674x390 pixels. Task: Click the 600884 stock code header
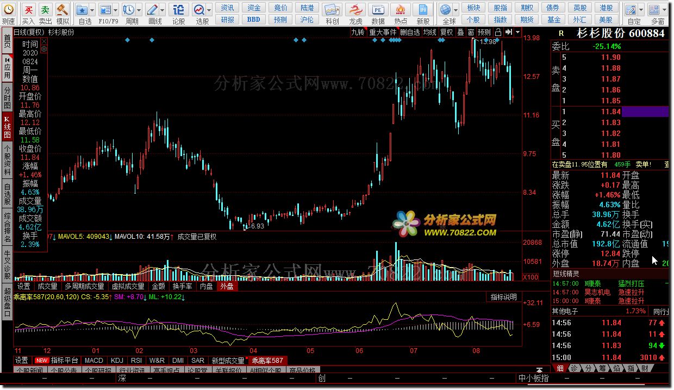point(647,33)
